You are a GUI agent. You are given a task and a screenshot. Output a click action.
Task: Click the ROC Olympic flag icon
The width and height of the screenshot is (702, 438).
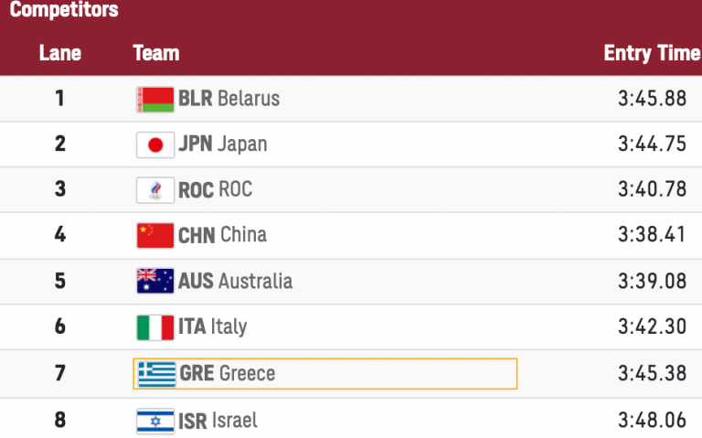click(154, 190)
